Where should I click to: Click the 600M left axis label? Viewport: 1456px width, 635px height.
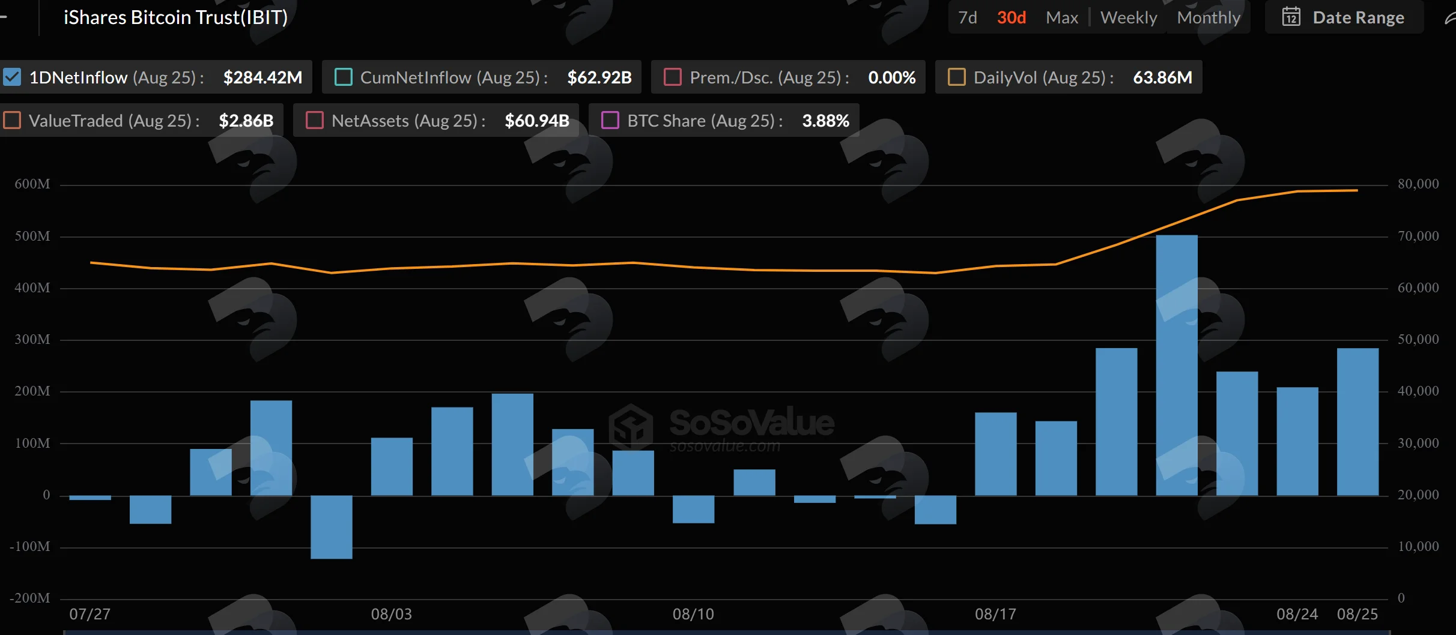pos(32,184)
